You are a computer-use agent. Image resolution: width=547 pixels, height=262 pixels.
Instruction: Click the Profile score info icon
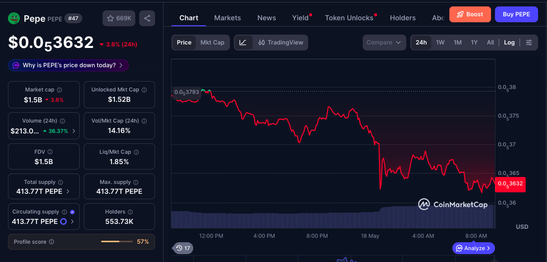pyautogui.click(x=52, y=242)
